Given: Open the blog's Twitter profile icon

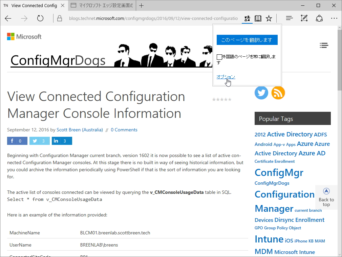Looking at the screenshot, I should click(x=261, y=93).
